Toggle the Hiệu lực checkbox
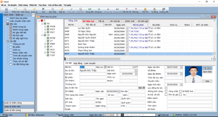This screenshot has width=218, height=117. pos(105,67)
